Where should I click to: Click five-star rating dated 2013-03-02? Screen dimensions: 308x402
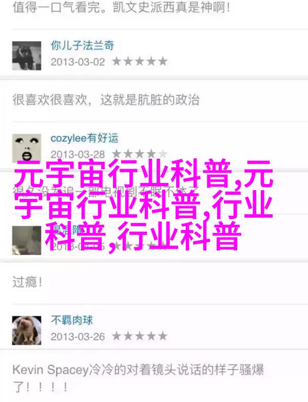coord(140,62)
